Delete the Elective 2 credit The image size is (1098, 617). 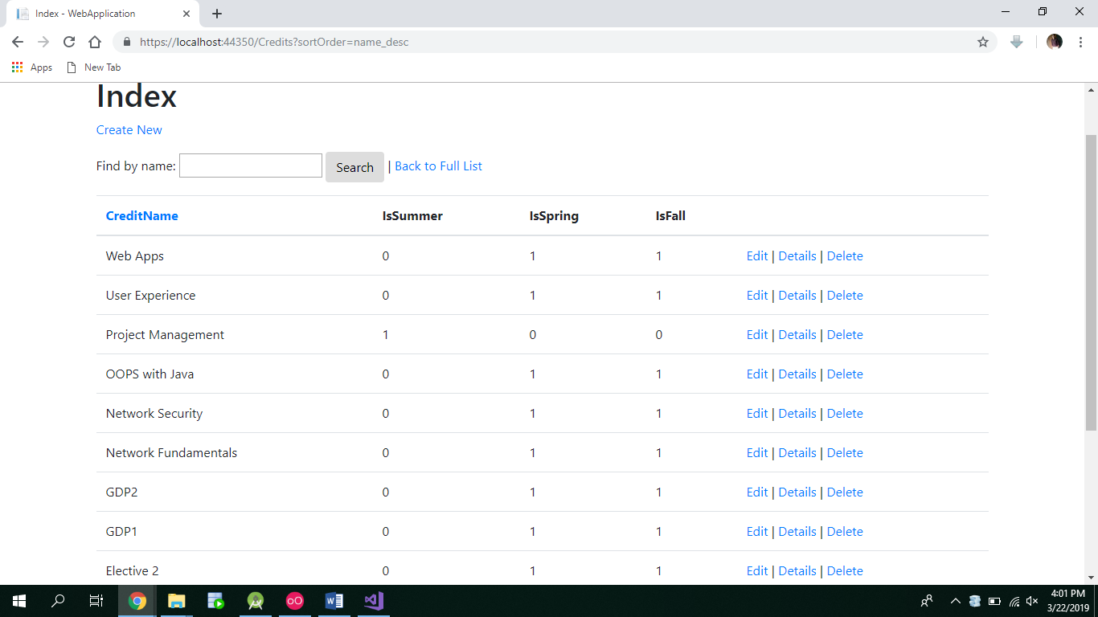tap(845, 571)
